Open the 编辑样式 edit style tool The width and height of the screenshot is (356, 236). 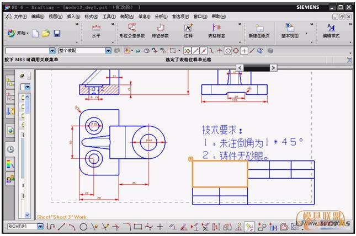[x=331, y=31]
